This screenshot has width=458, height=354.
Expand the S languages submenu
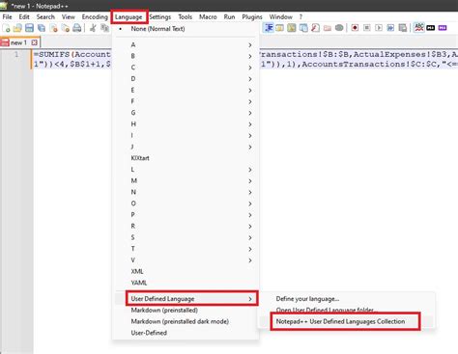point(186,237)
